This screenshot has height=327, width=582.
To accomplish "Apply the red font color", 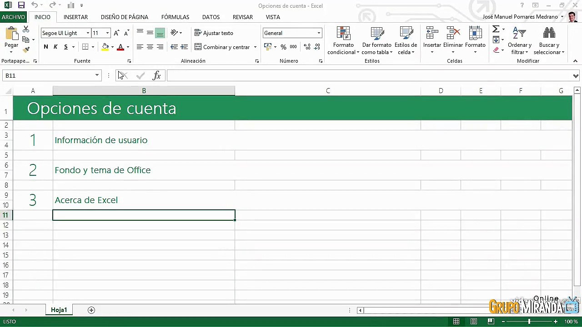I will [120, 47].
